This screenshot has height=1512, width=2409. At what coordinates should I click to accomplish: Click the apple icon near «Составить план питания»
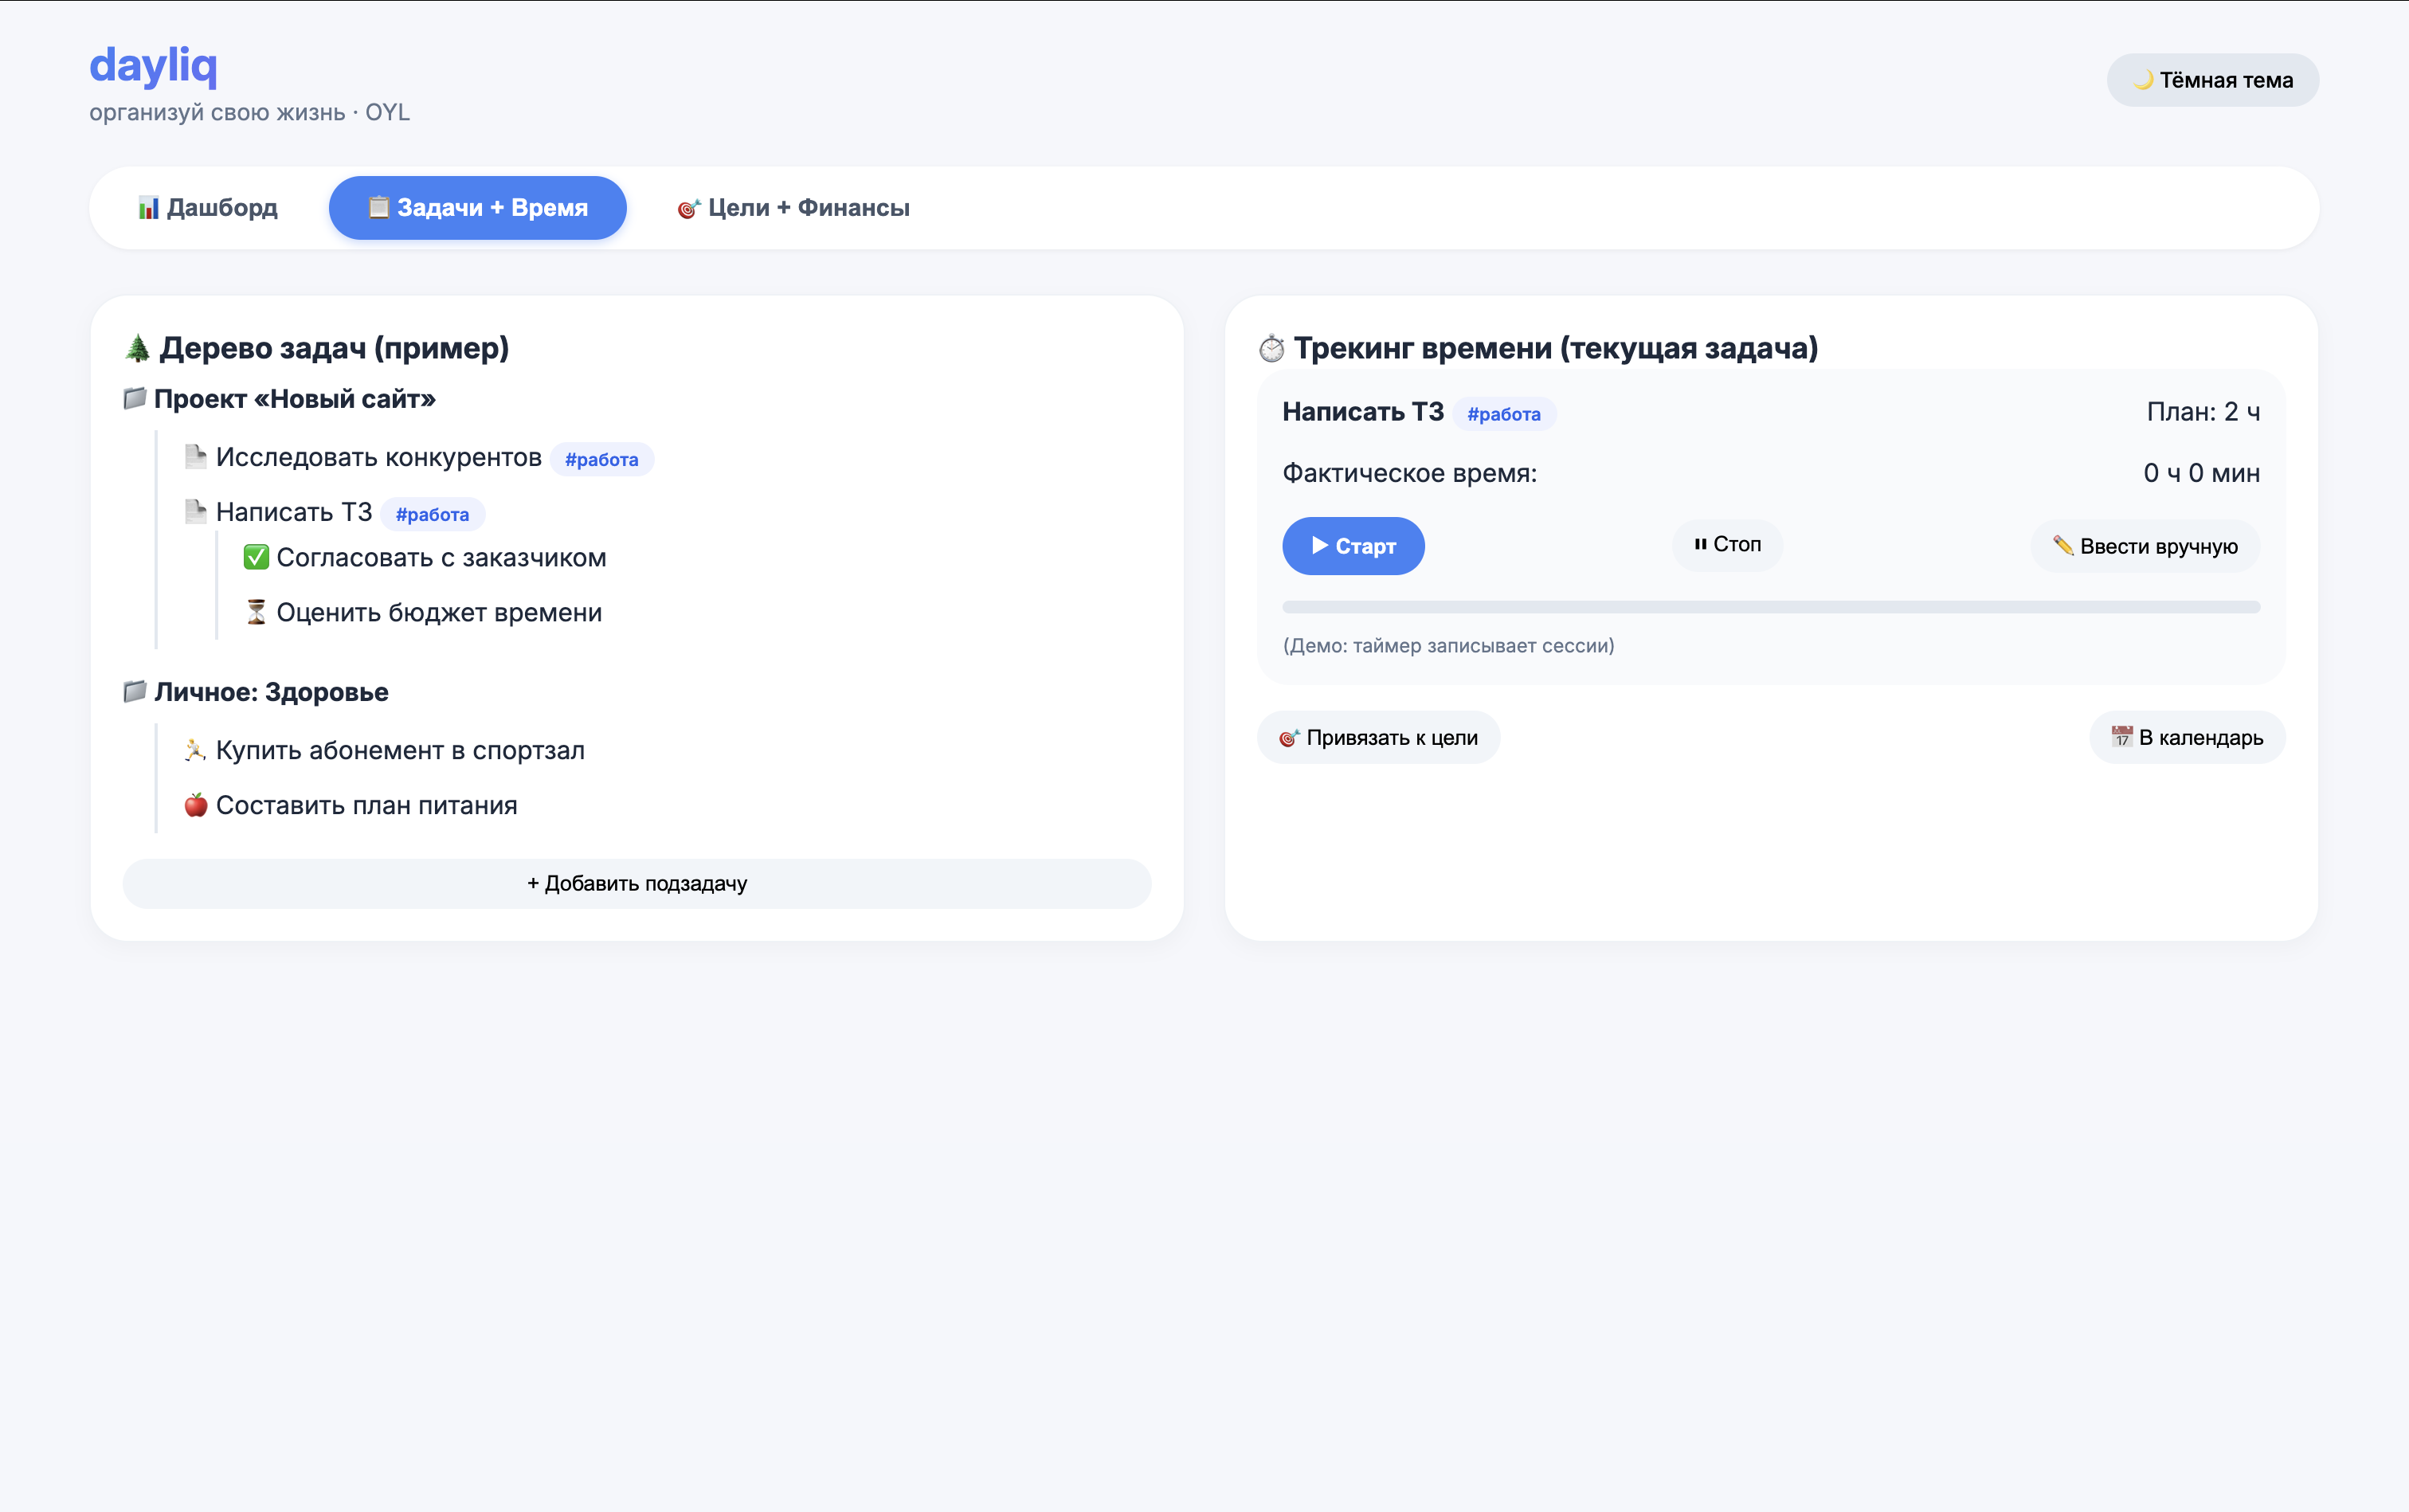click(196, 804)
